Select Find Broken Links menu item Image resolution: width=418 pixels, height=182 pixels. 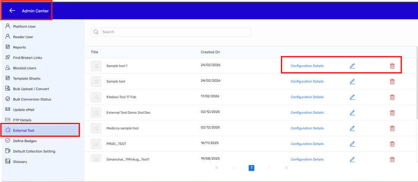(x=27, y=58)
